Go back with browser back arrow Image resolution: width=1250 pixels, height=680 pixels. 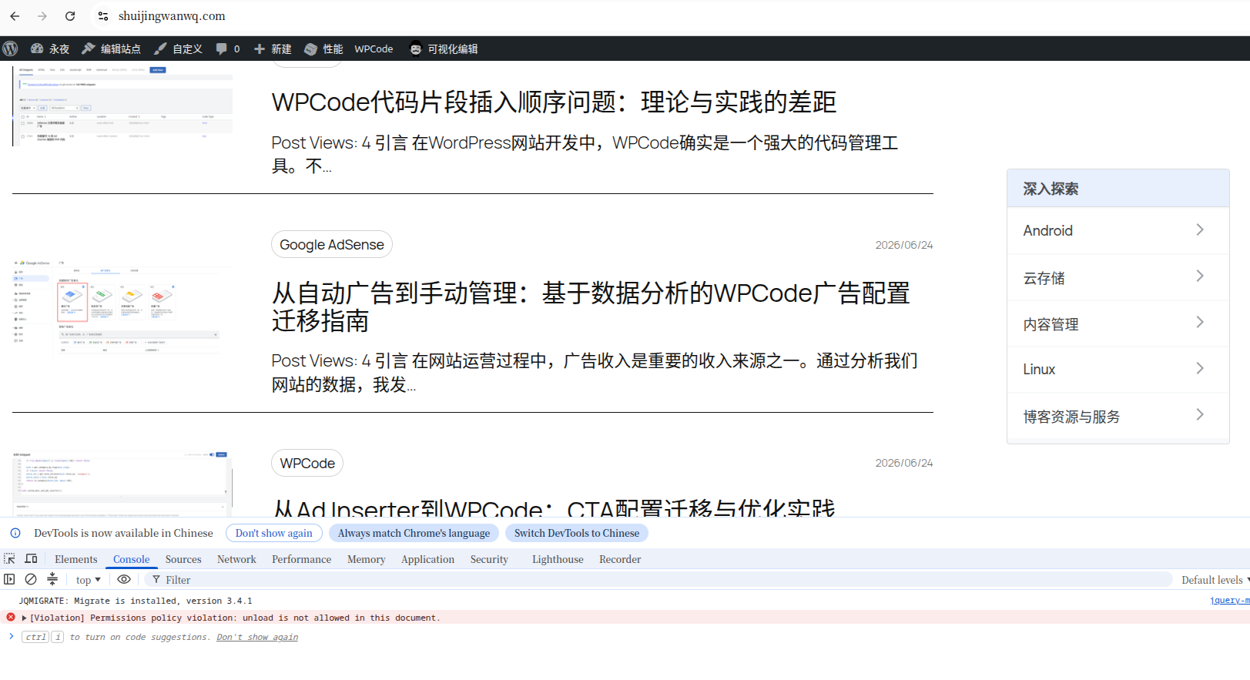[x=15, y=16]
